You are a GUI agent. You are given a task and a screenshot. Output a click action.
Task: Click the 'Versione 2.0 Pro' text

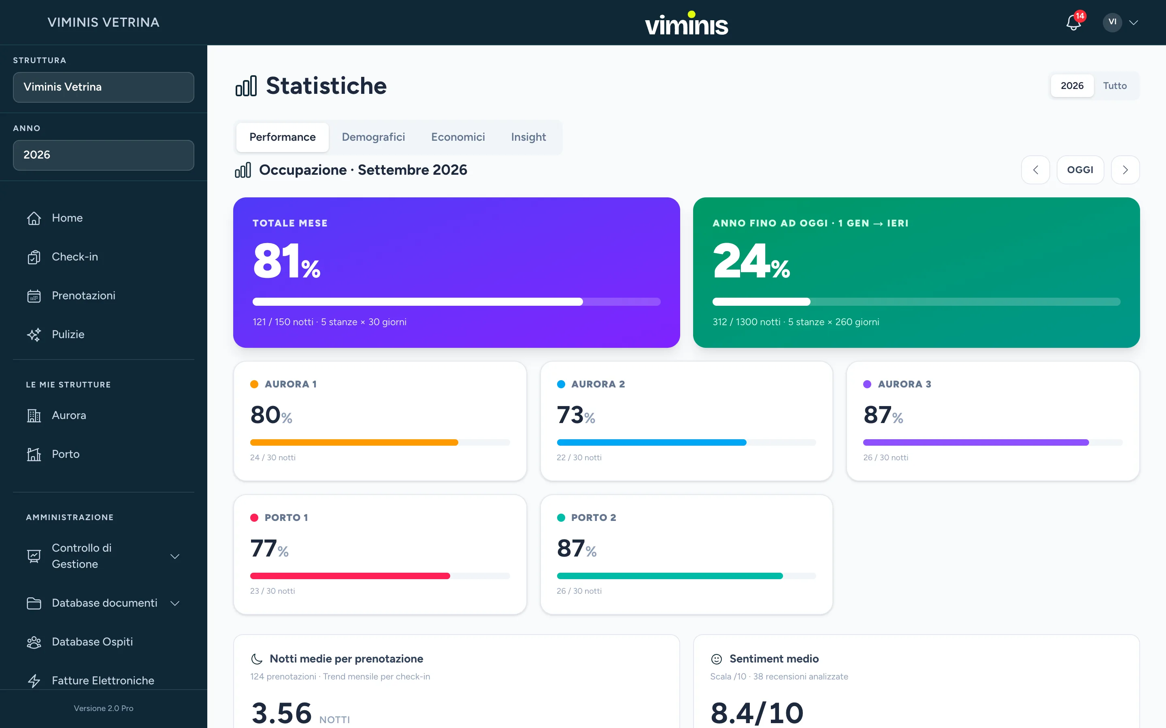pos(104,708)
